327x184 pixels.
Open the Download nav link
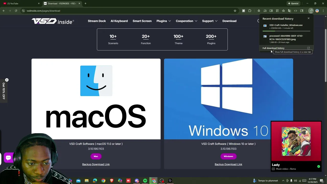click(x=229, y=21)
